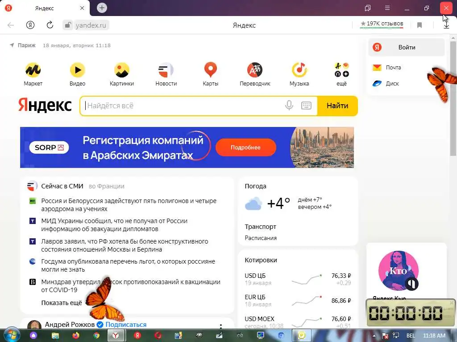Screen dimensions: 457x342
Task: Open the Переводчик translator icon
Action: click(255, 70)
